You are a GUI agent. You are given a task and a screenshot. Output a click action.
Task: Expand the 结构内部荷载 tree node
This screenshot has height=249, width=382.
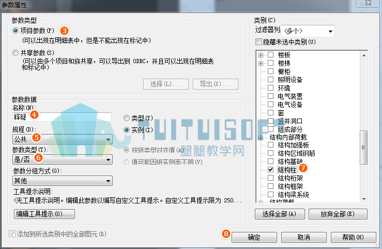coord(261,138)
